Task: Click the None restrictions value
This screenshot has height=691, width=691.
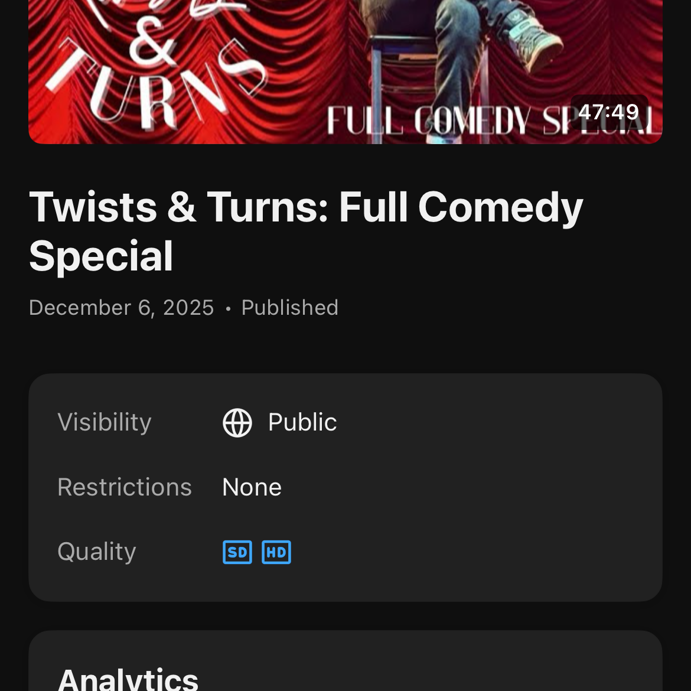Action: point(252,487)
